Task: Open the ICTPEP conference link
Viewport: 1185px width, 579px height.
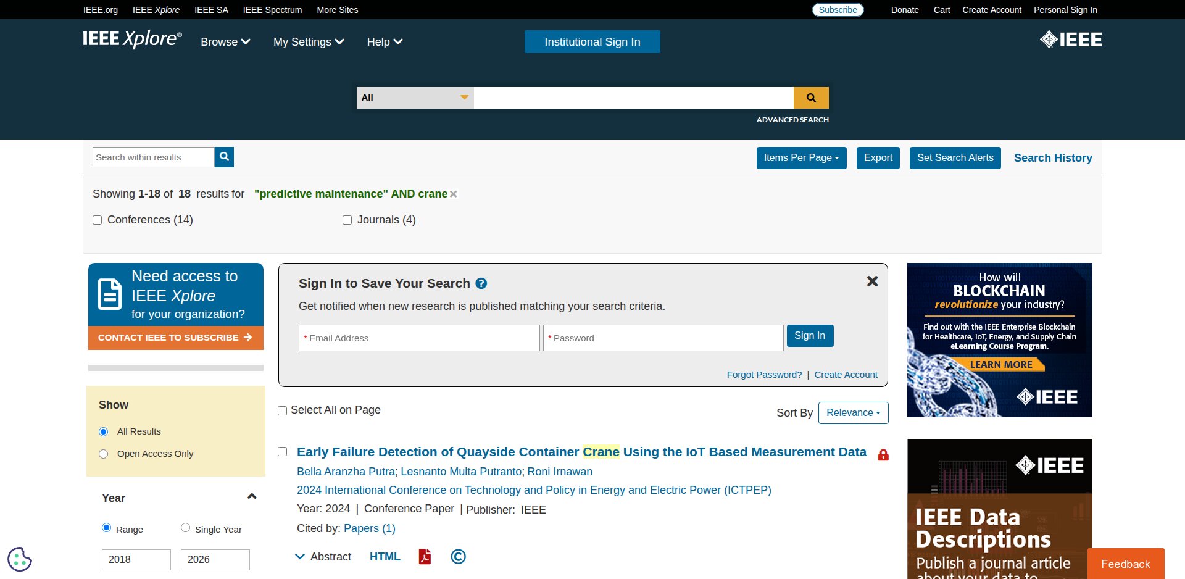Action: click(x=534, y=490)
